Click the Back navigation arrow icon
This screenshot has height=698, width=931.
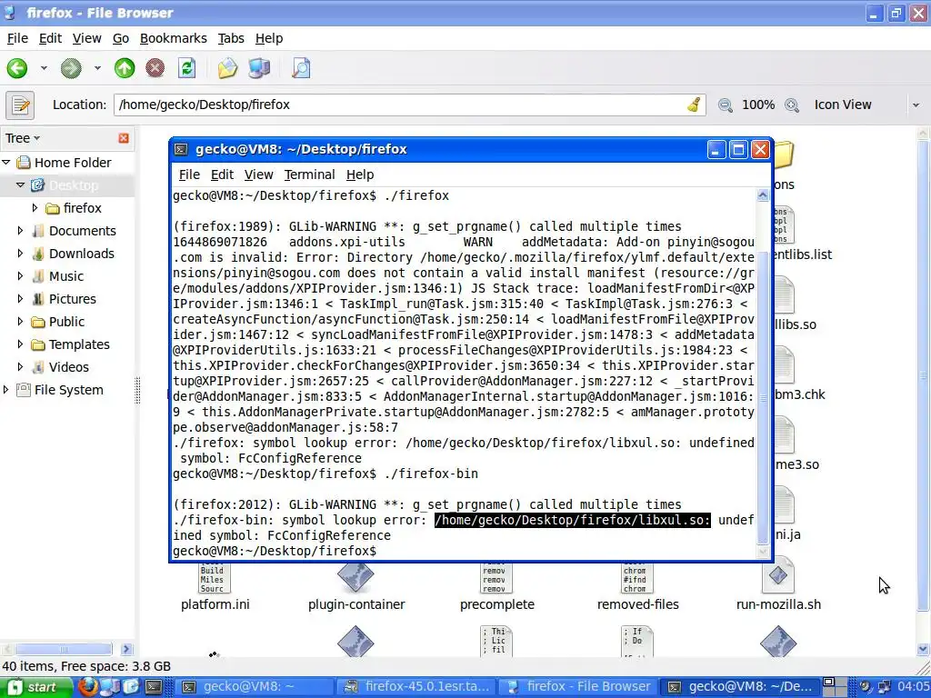coord(17,68)
